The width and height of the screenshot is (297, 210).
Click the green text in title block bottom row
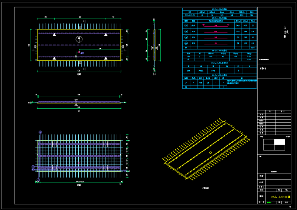(268, 203)
